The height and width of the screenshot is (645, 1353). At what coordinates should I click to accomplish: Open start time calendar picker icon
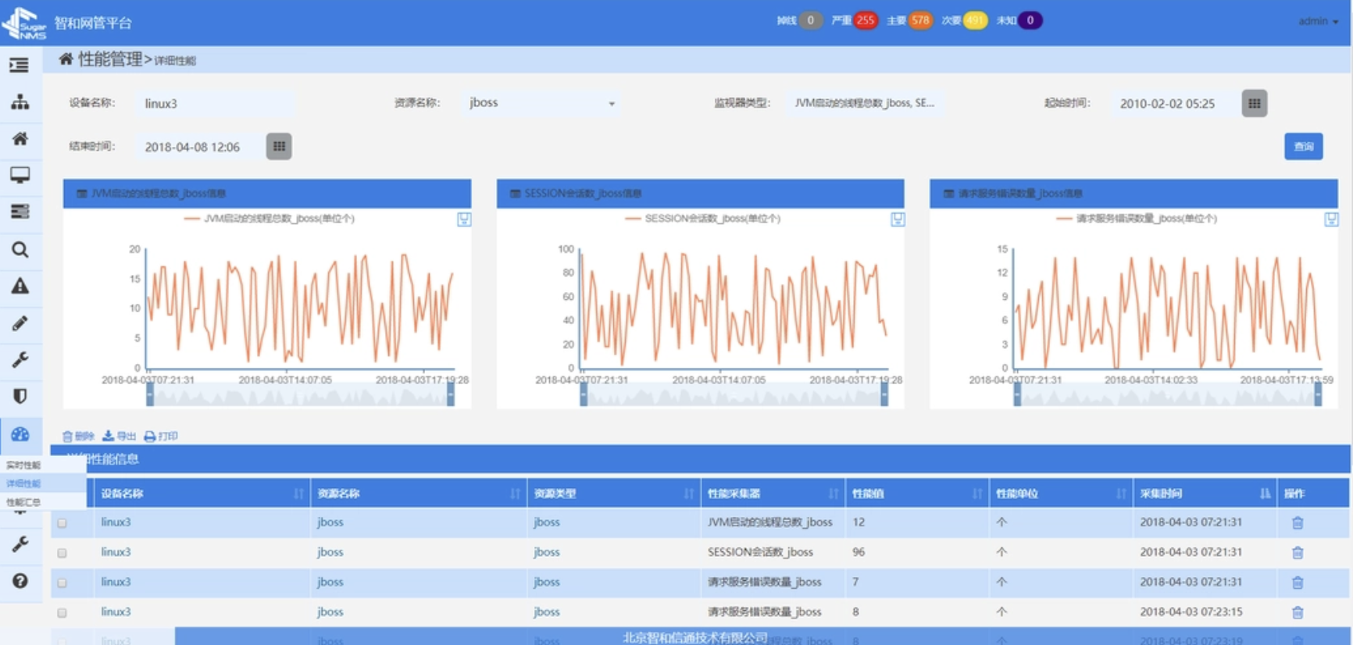coord(1254,103)
